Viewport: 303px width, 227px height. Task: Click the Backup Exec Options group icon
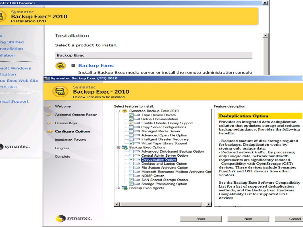(x=125, y=148)
